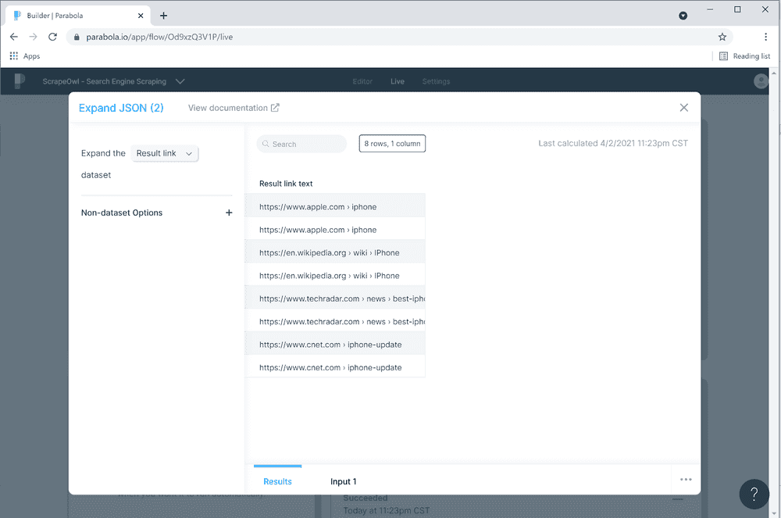The width and height of the screenshot is (781, 518).
Task: Click the Parabola logo icon
Action: click(20, 80)
